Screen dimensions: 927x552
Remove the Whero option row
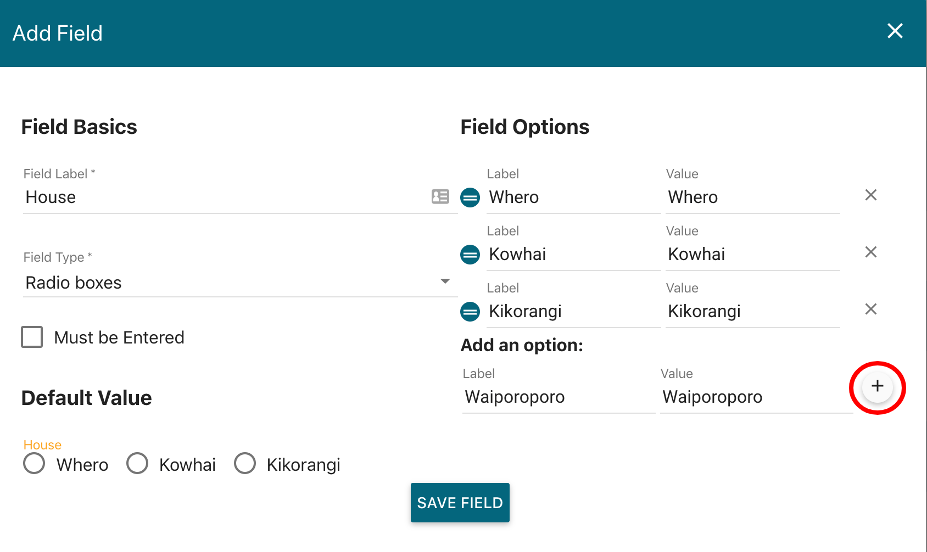coord(870,195)
